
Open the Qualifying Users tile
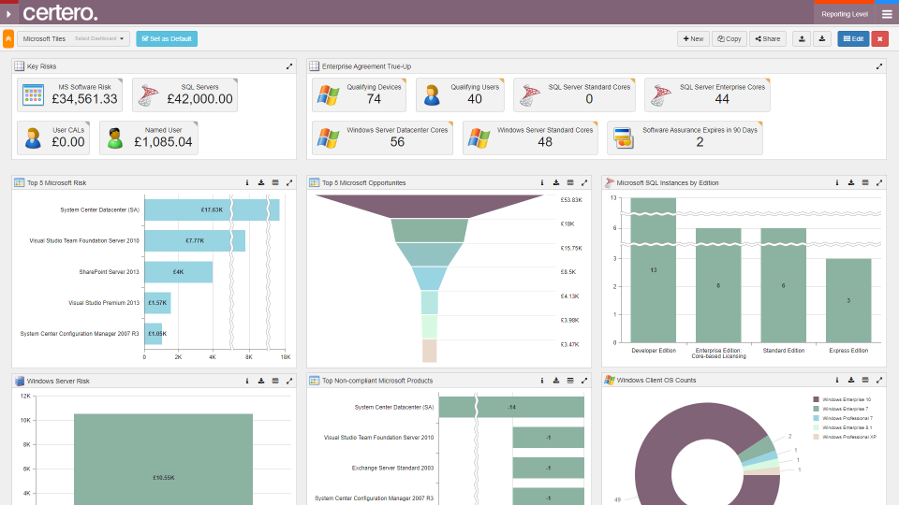[460, 94]
